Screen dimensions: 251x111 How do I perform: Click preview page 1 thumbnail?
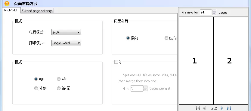(196, 61)
